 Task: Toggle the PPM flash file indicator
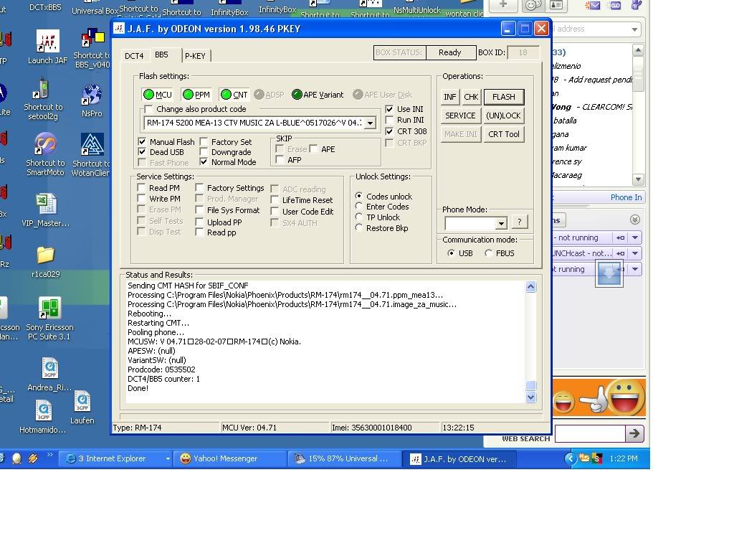click(x=196, y=95)
